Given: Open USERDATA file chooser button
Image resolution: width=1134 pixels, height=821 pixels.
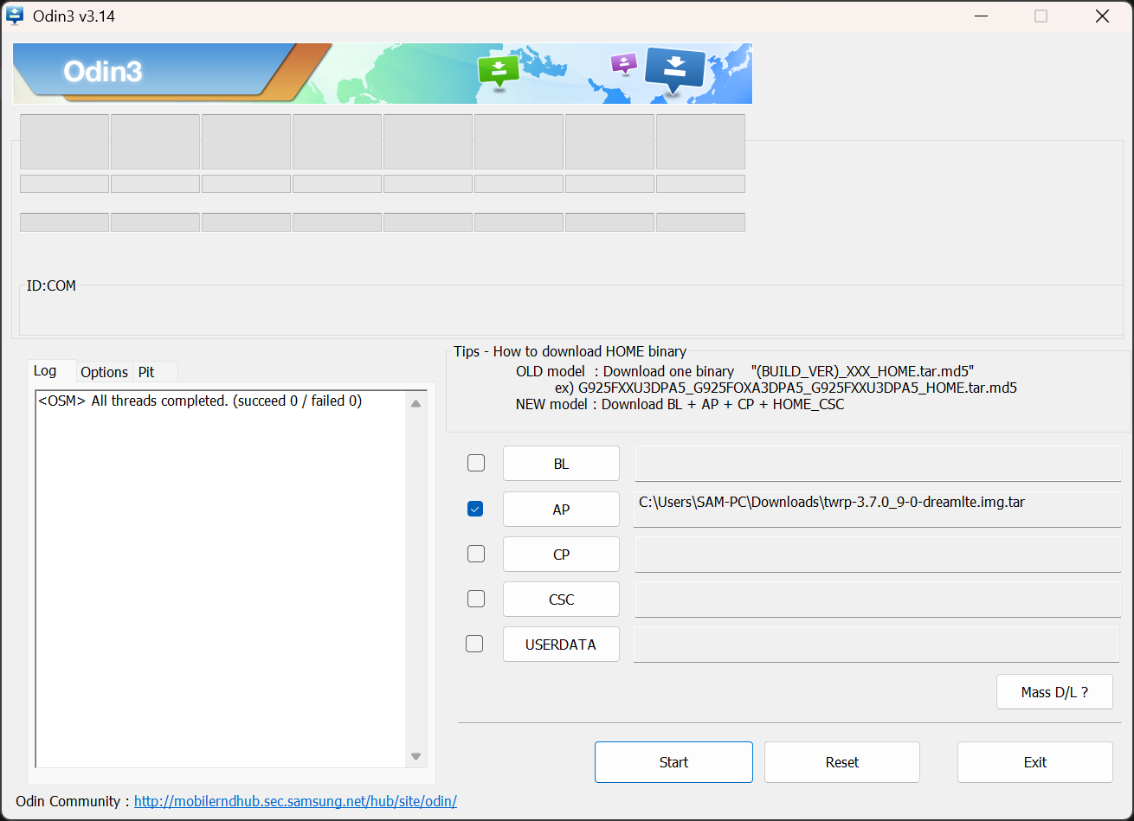Looking at the screenshot, I should [x=561, y=645].
